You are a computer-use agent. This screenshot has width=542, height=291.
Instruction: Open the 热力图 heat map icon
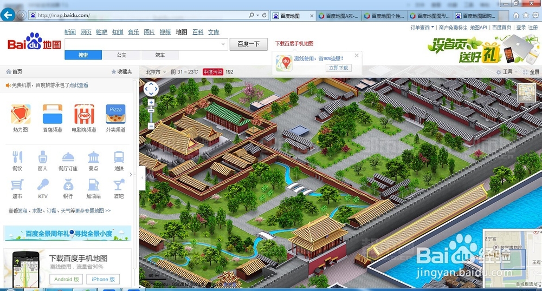[21, 114]
